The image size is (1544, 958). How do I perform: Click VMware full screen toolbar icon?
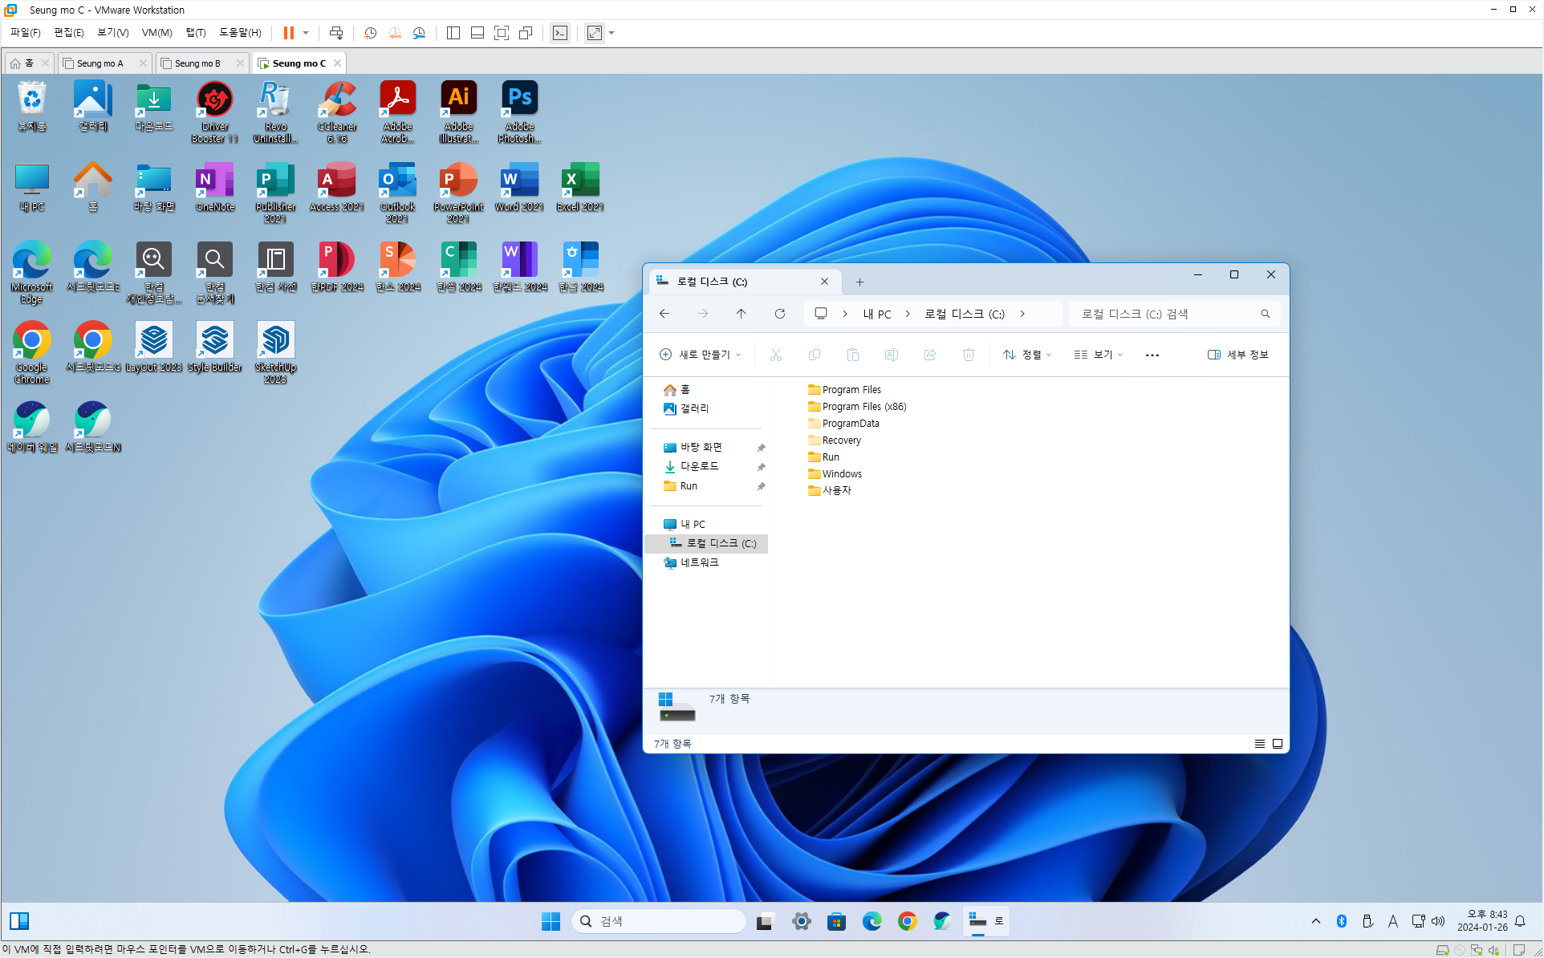tap(502, 33)
